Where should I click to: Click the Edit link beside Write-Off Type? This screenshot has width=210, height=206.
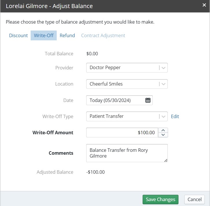tap(175, 116)
